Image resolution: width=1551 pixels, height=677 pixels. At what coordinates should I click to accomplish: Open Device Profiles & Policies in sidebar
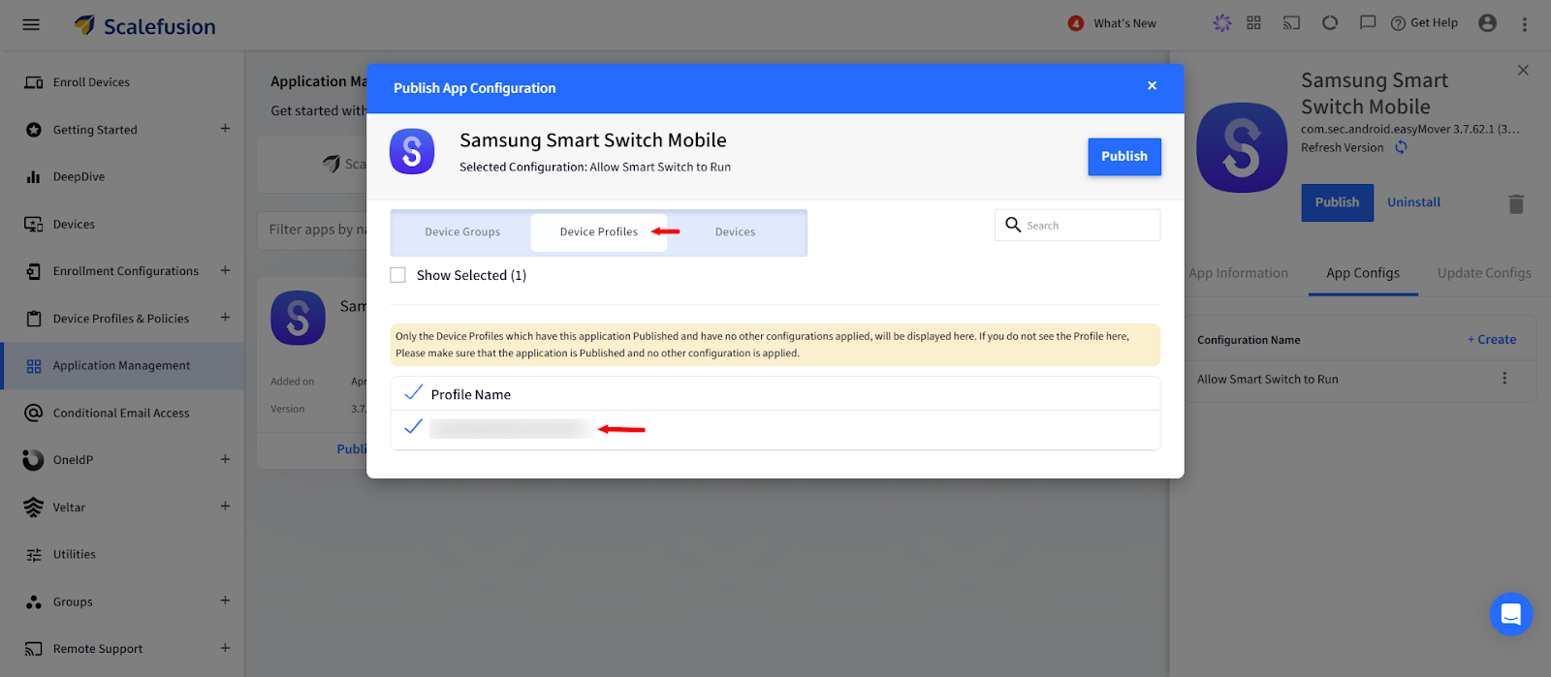coord(121,319)
